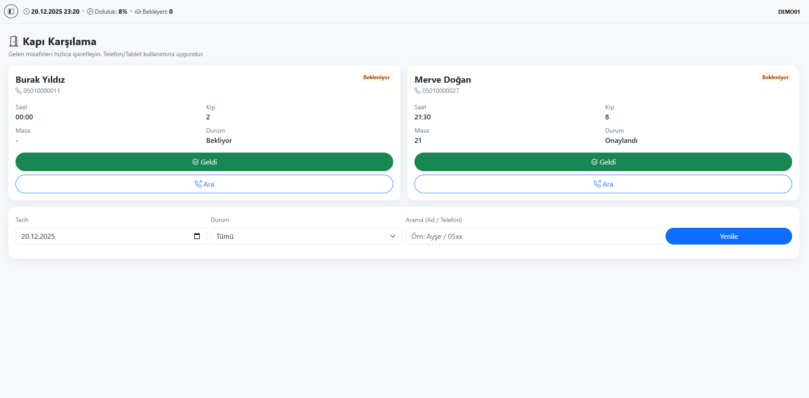Mark Burak Yıldız as arrived with Geldi
The height and width of the screenshot is (398, 809).
pyautogui.click(x=204, y=162)
